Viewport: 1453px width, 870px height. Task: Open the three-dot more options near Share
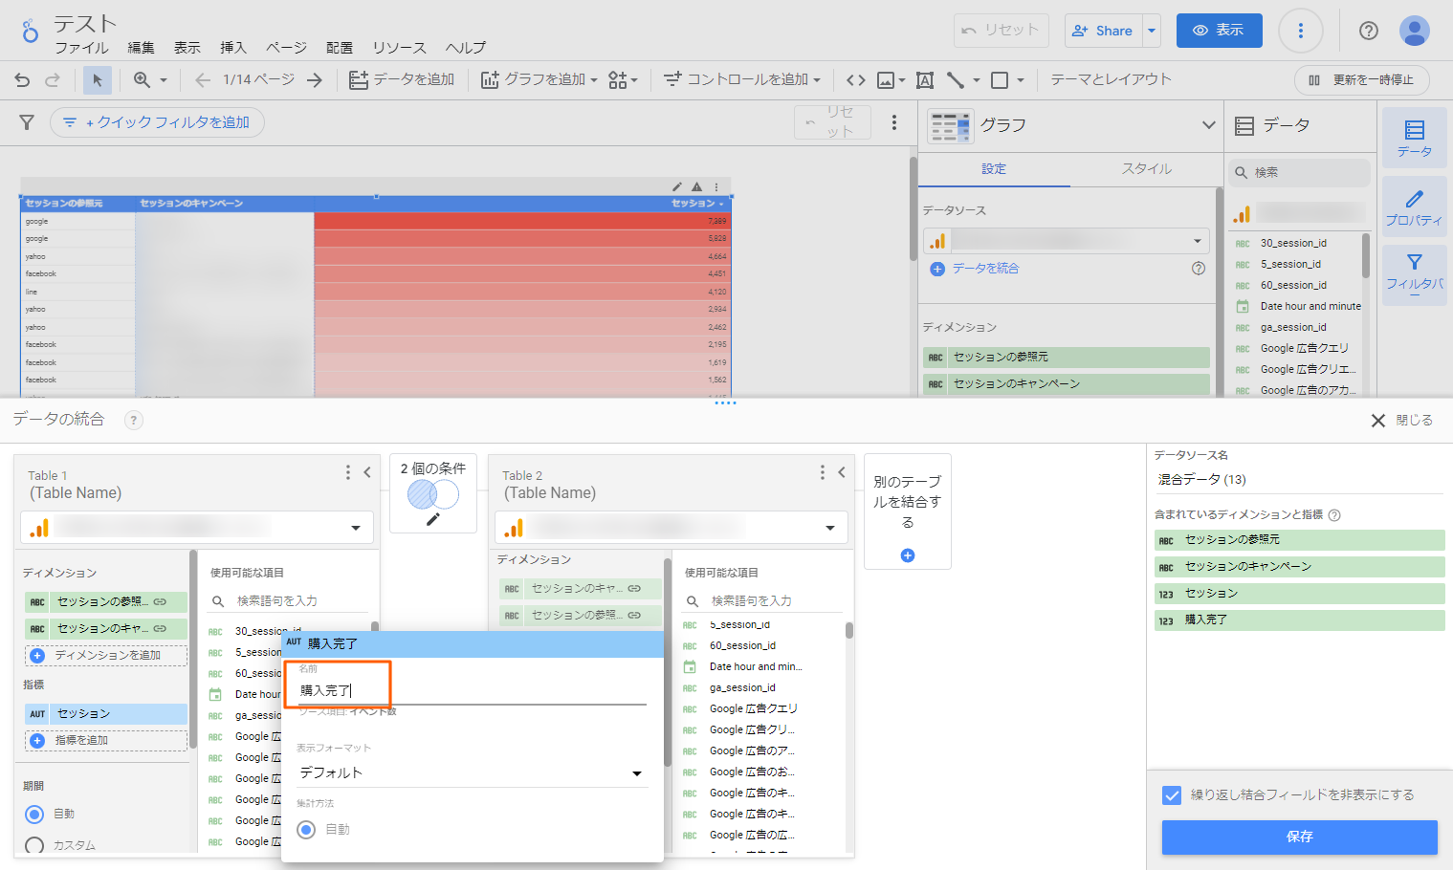coord(1300,31)
